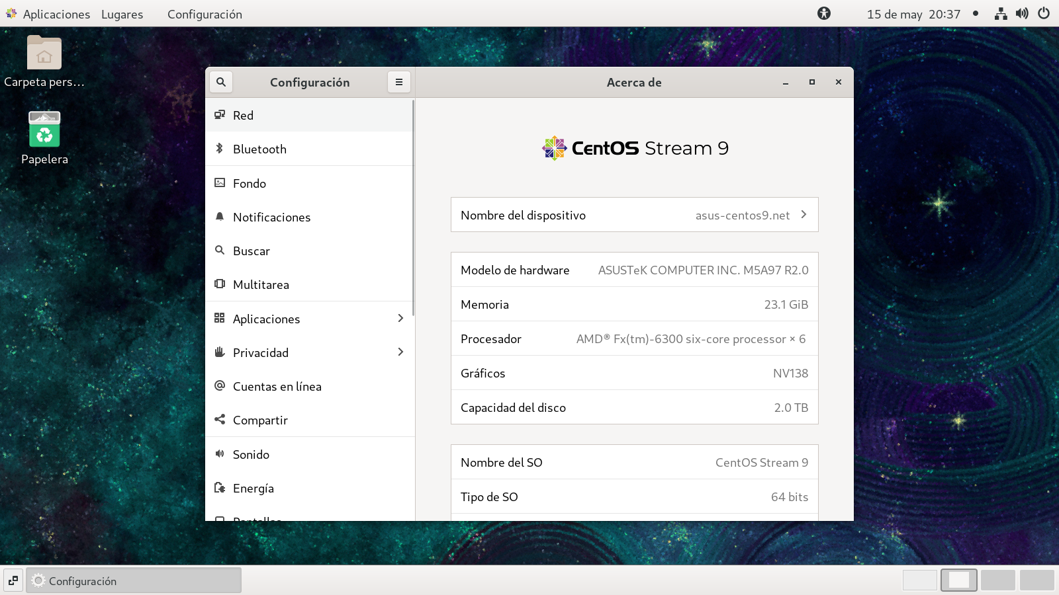The width and height of the screenshot is (1059, 595).
Task: Click the power icon in the top bar
Action: tap(1044, 14)
